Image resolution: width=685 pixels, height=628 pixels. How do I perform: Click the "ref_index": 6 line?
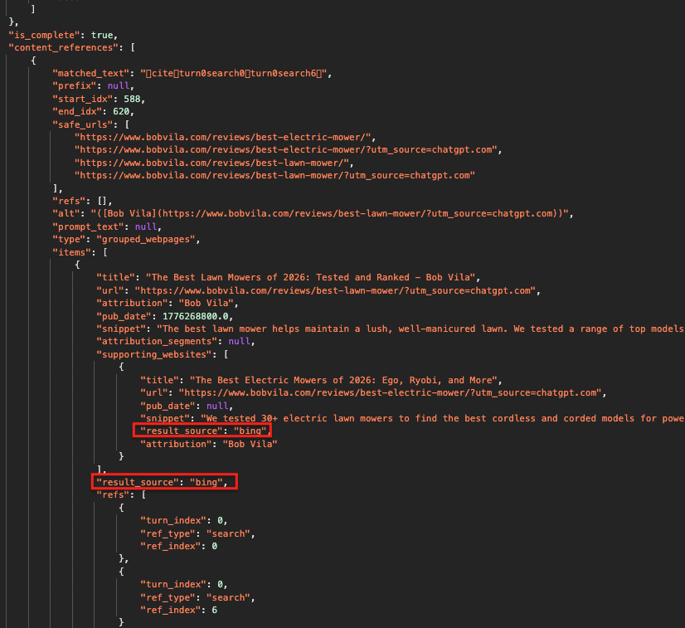tap(178, 611)
